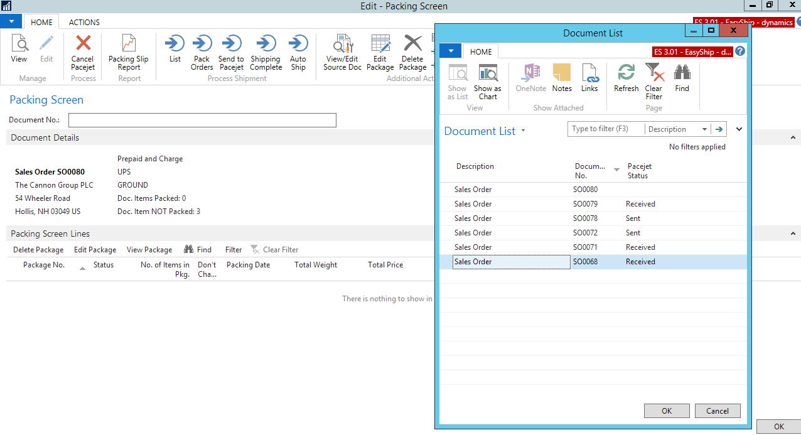
Task: Select row with document SO0079
Action: coord(593,204)
